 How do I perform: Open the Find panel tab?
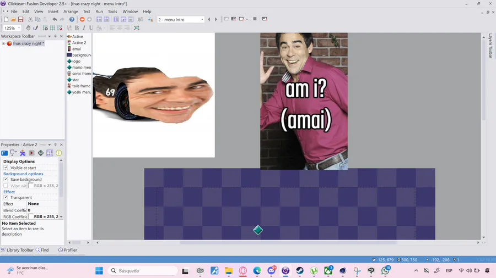point(42,250)
